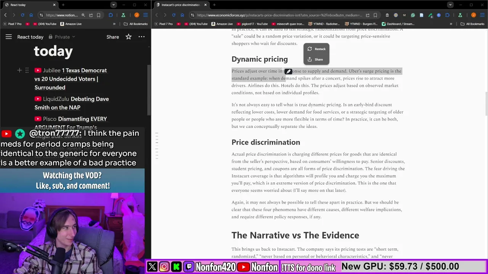
Task: Click Share button in Notion page header
Action: (112, 37)
